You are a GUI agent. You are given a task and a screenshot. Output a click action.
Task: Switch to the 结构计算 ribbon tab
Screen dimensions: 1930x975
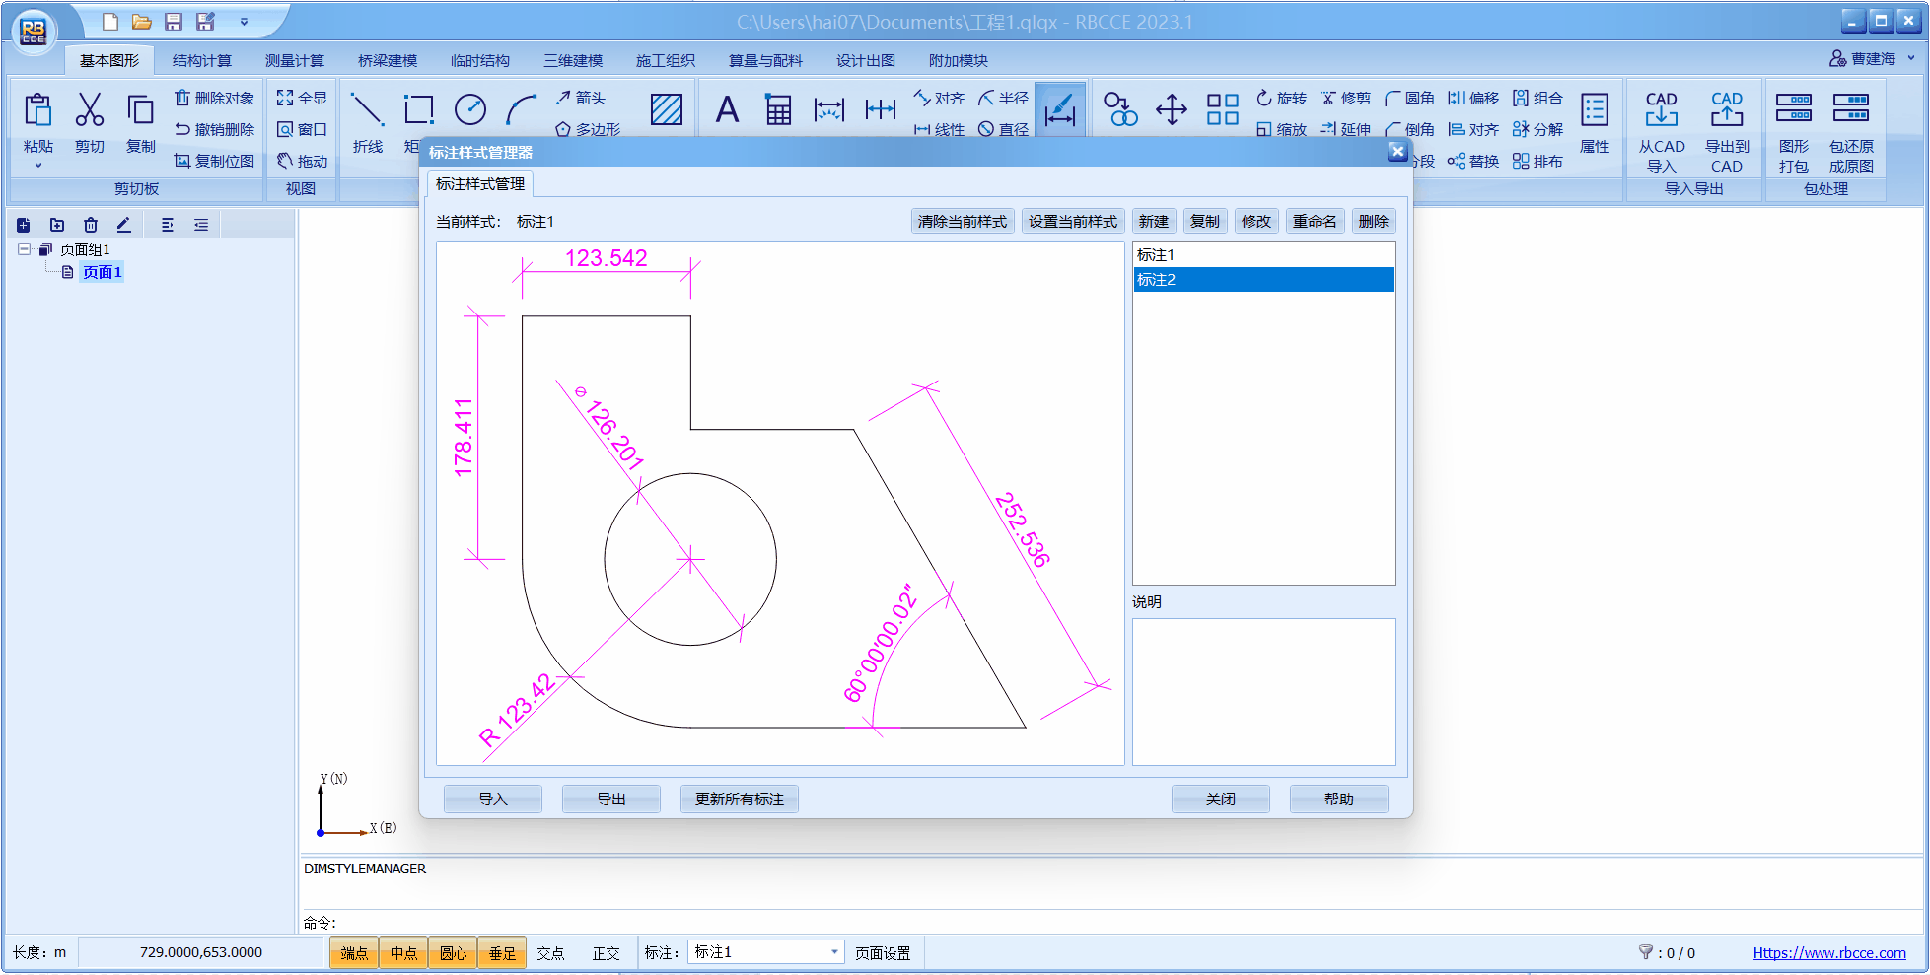[201, 61]
